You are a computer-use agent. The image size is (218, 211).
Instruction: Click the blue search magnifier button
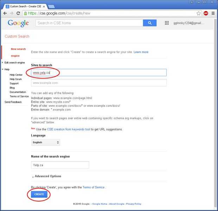[149, 23]
